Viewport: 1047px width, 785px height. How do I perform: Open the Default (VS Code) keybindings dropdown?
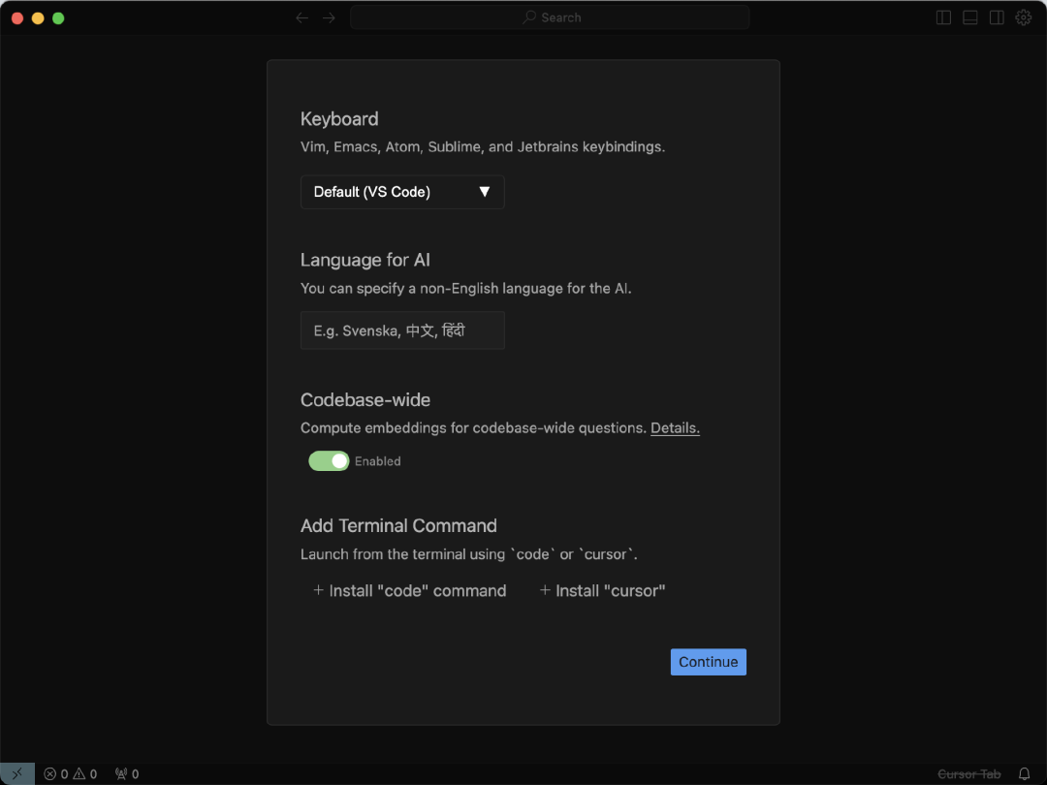[402, 192]
